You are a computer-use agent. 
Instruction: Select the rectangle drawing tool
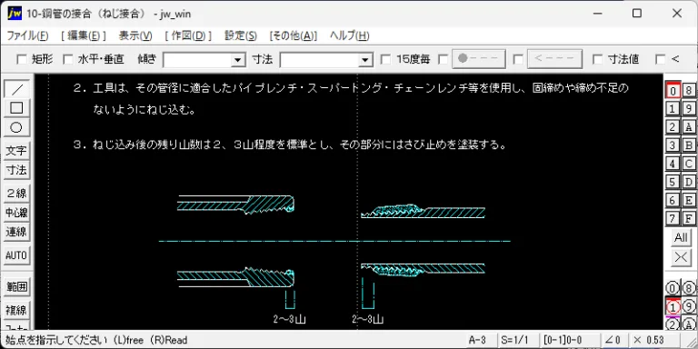coord(16,108)
